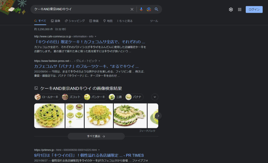
Task: Clear the search box text
Action: pos(132,9)
